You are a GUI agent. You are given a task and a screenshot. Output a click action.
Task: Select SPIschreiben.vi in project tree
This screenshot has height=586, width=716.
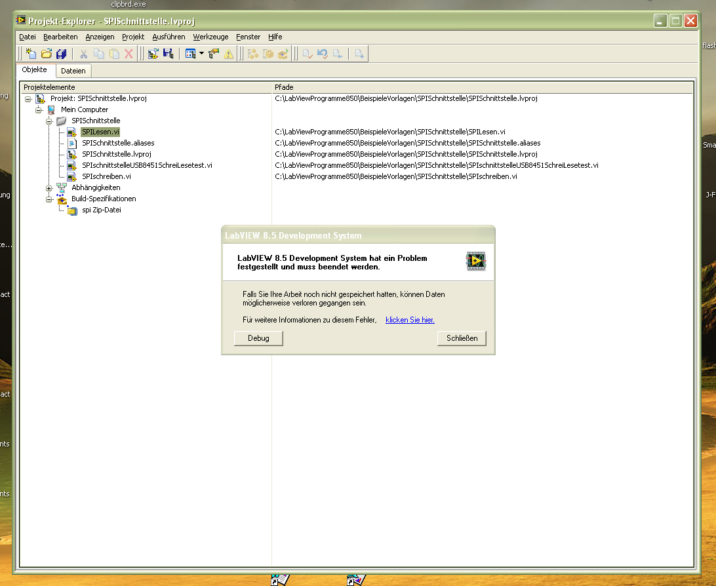(x=106, y=176)
